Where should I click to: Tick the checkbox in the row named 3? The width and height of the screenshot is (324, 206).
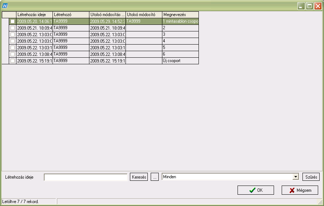pos(13,35)
